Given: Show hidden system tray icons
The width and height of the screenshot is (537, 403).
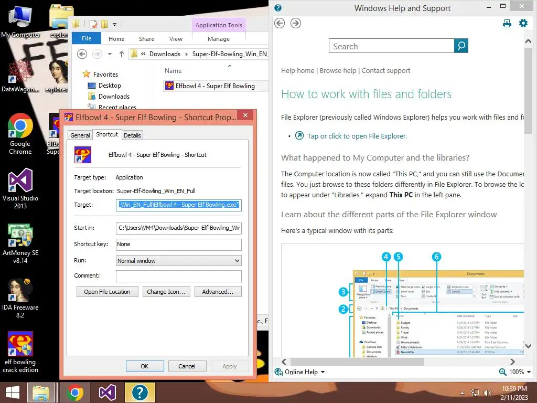Looking at the screenshot, I should coord(463,393).
